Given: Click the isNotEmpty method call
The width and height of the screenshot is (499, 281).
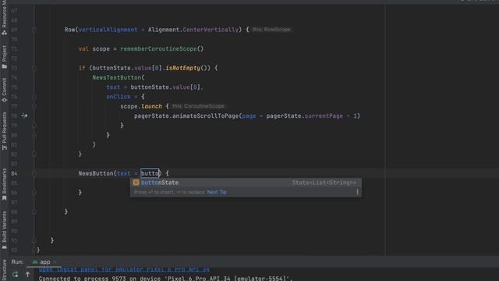Looking at the screenshot, I should pyautogui.click(x=182, y=68).
